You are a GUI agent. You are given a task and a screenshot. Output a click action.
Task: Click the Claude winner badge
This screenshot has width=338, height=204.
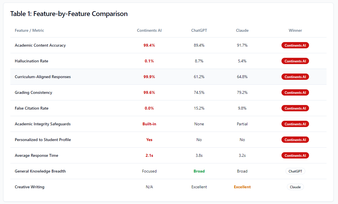pos(295,187)
